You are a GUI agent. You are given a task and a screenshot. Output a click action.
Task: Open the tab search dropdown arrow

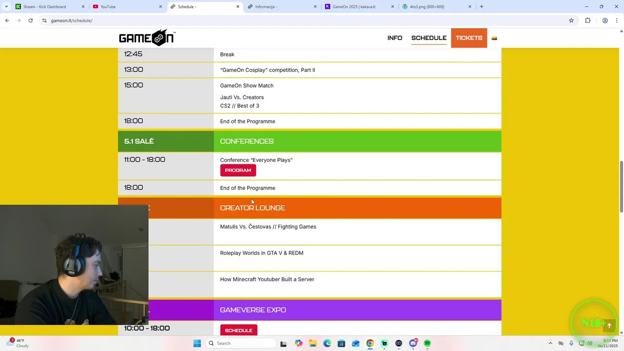(6, 7)
